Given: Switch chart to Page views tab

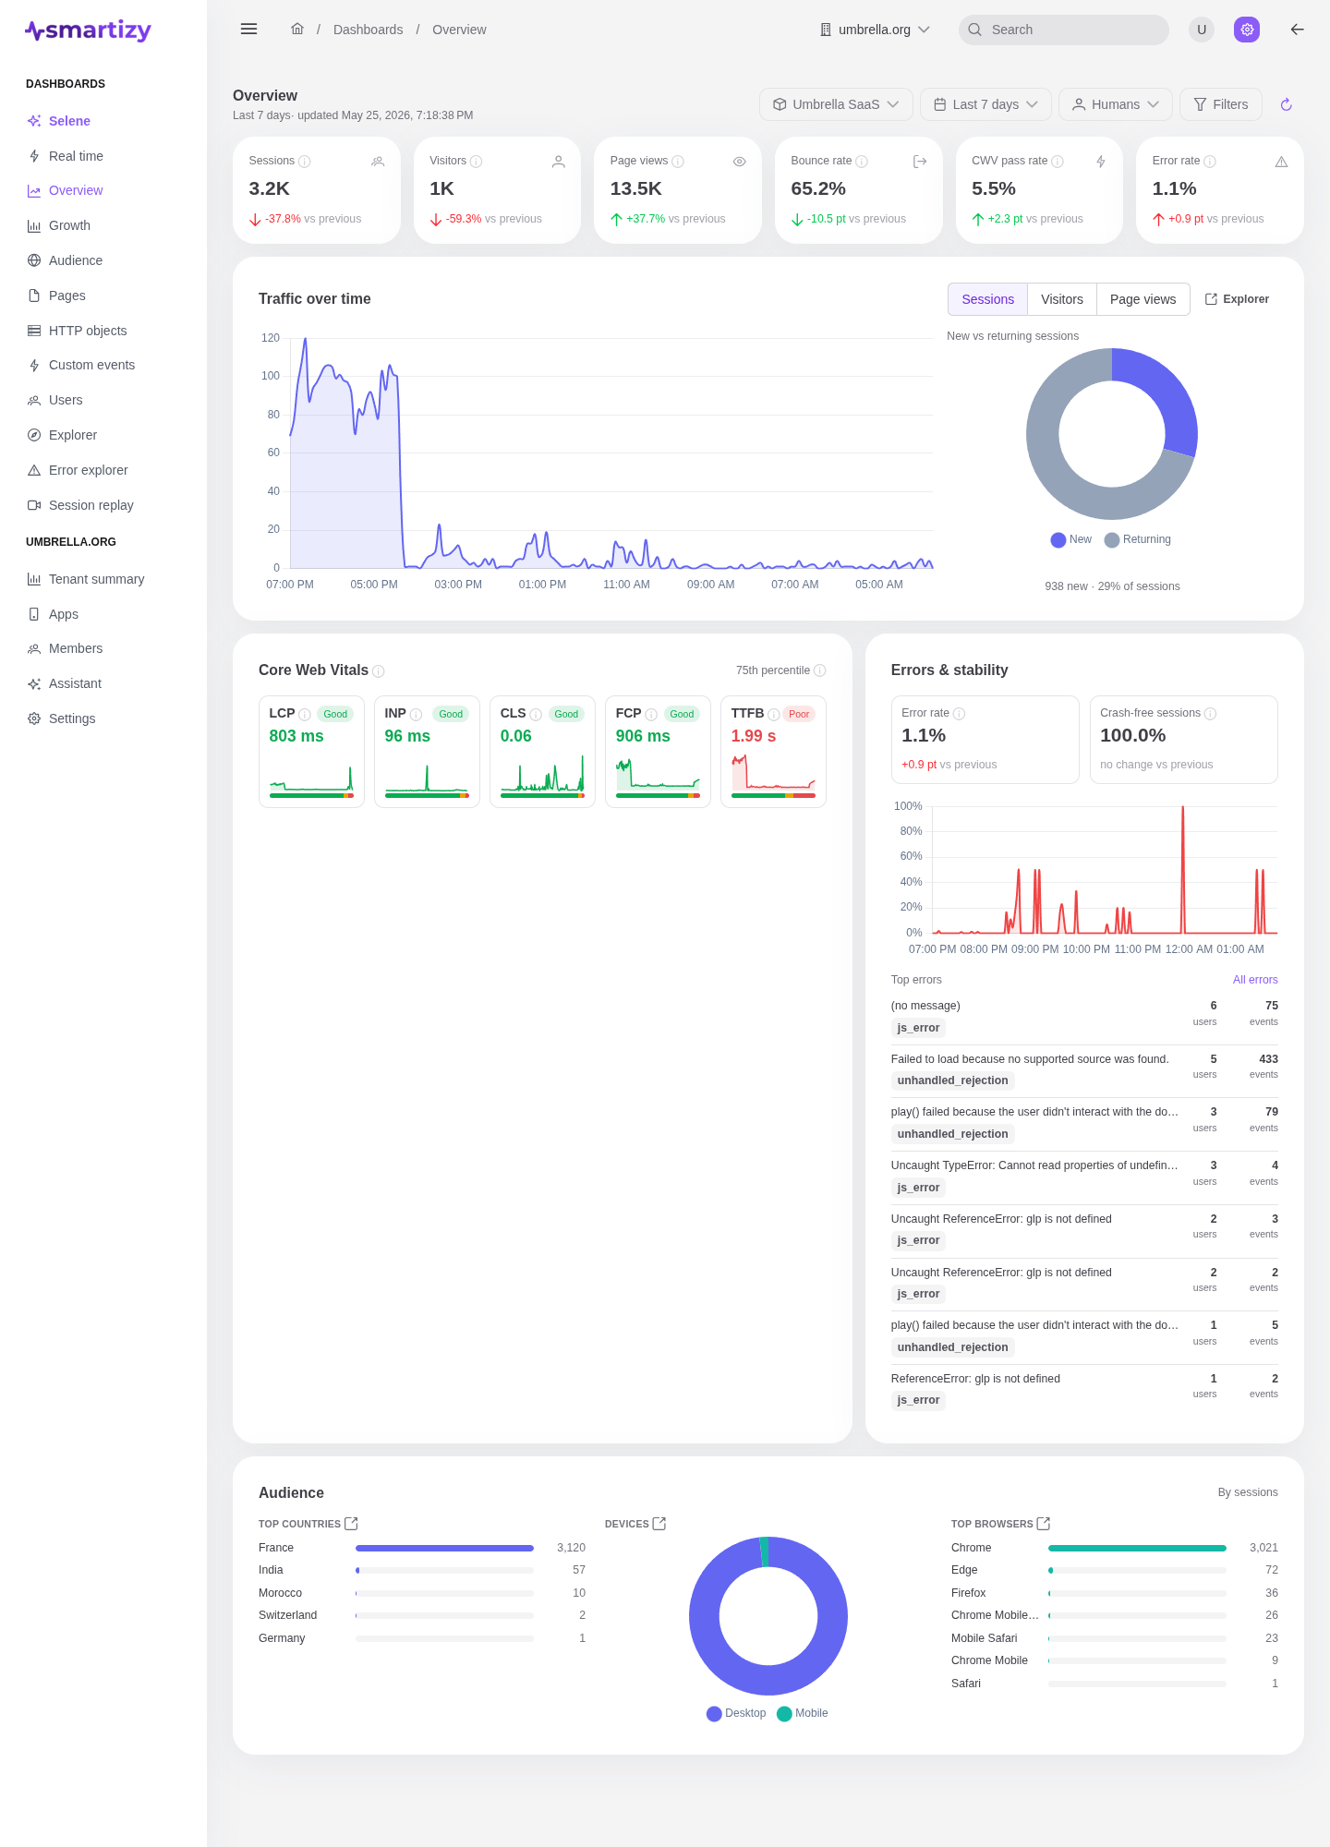Looking at the screenshot, I should [1143, 299].
